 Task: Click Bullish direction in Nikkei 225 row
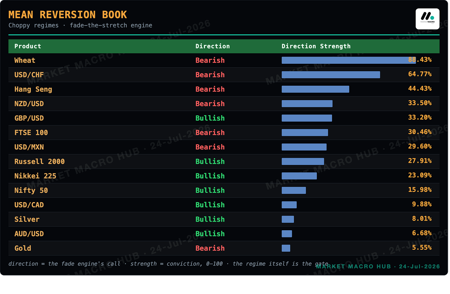(x=210, y=176)
